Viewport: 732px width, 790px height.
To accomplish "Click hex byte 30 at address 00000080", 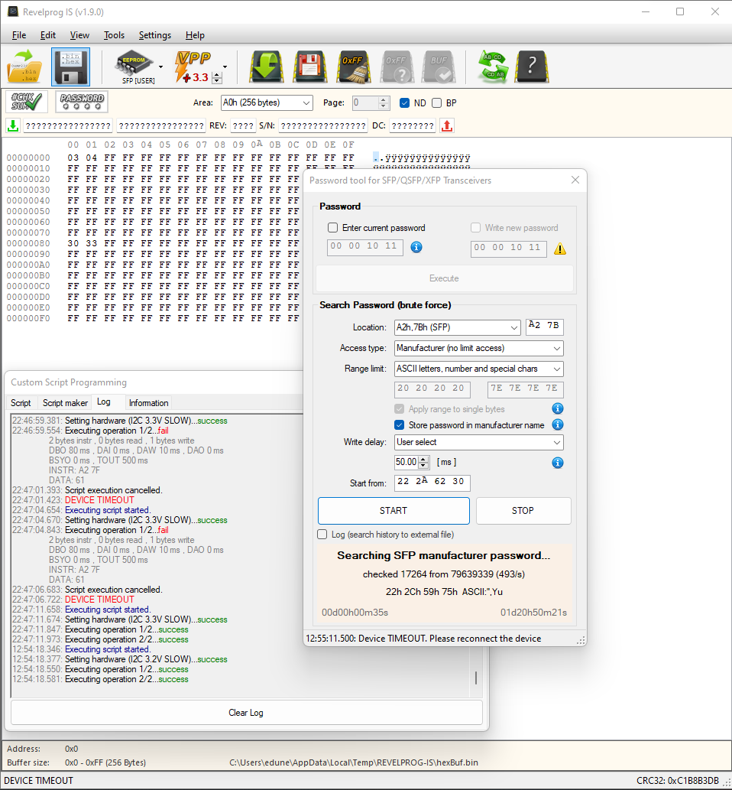I will tap(73, 243).
